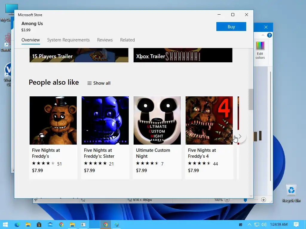
Task: Open the network icon in the system tray
Action: pos(256,225)
